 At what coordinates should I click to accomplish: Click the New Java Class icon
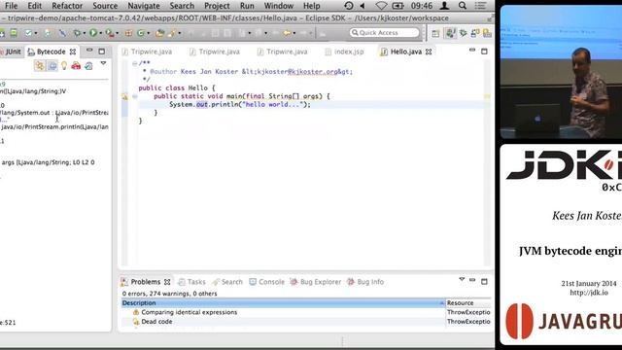pyautogui.click(x=141, y=33)
